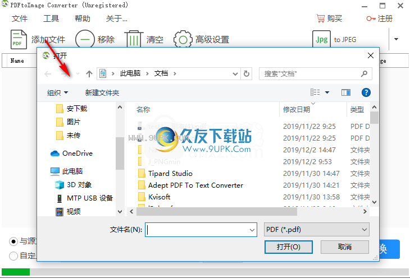Click the 搜索"文档" search box

[x=315, y=74]
